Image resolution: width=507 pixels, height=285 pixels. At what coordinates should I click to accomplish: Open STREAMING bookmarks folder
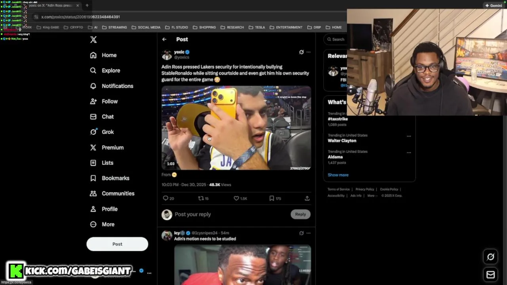[114, 27]
